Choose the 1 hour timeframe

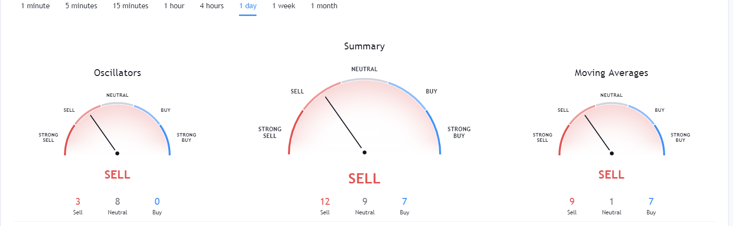click(x=174, y=6)
